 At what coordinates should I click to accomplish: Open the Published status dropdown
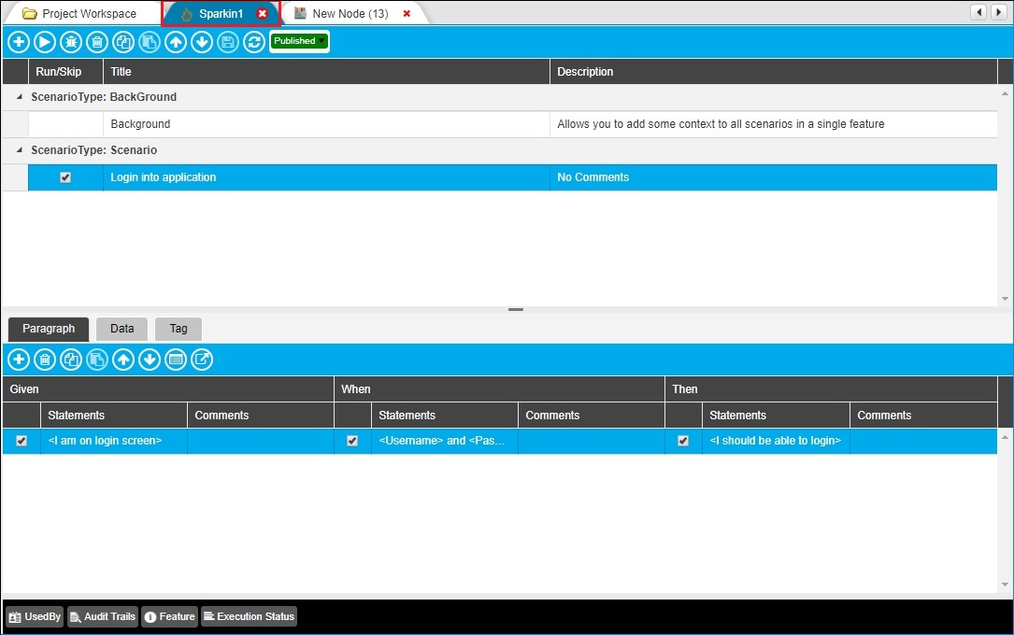[299, 41]
